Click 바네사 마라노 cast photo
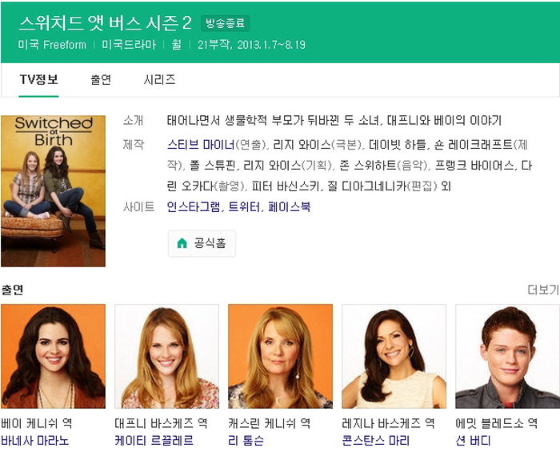 [53, 356]
